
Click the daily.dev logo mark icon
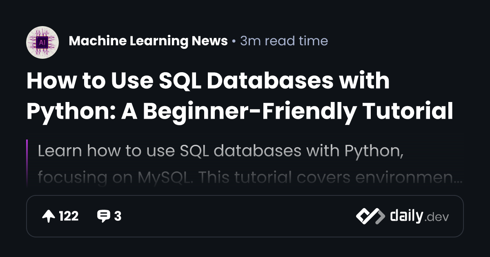(x=370, y=216)
